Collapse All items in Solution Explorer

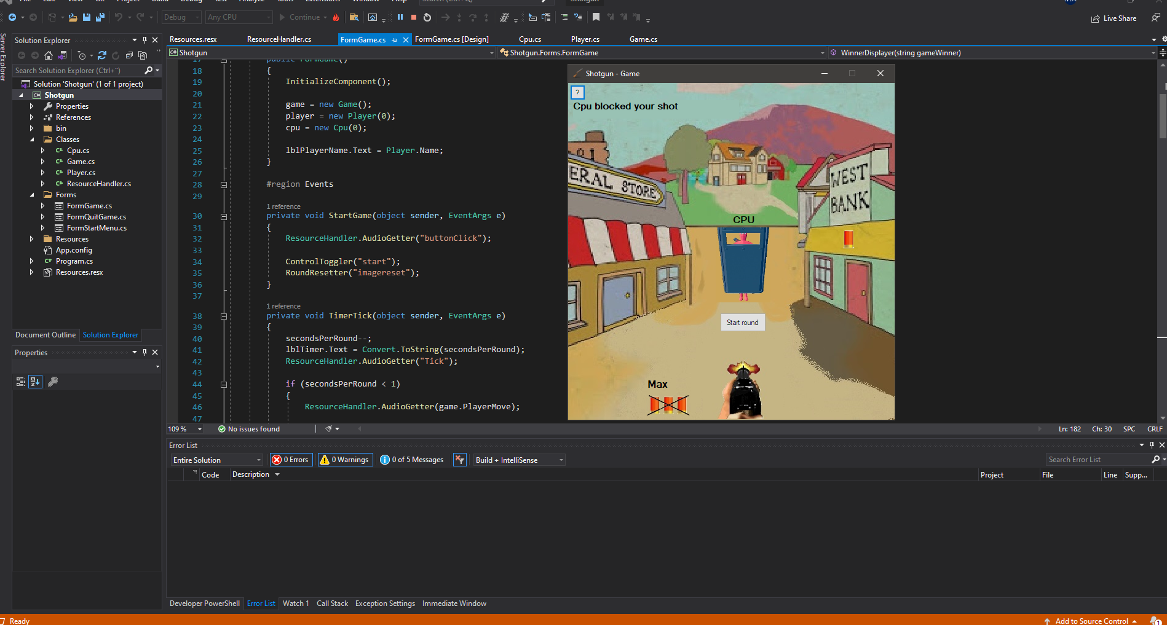[129, 55]
